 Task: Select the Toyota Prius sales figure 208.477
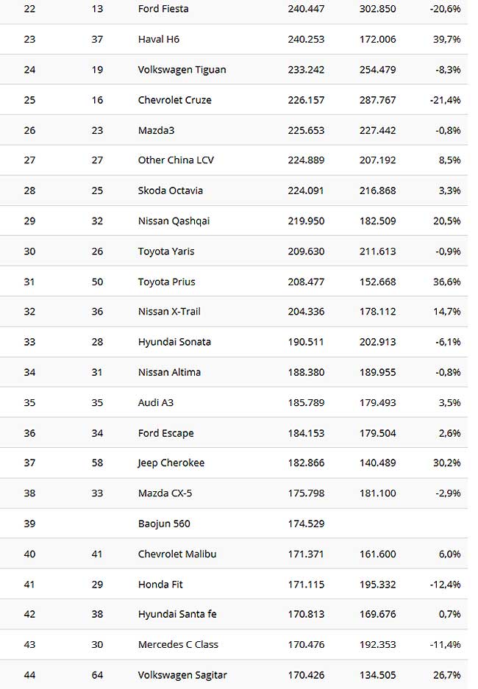coord(306,282)
